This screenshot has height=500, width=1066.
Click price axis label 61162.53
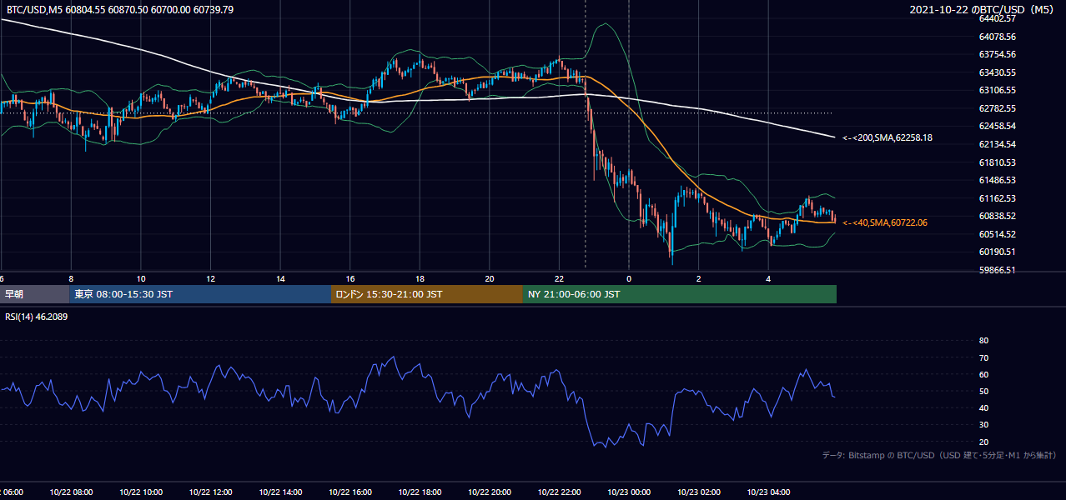[997, 198]
